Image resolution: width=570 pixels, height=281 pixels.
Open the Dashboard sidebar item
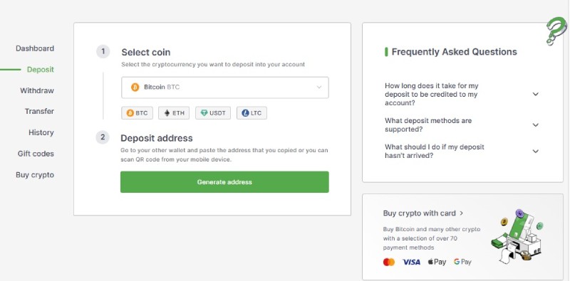tap(35, 48)
